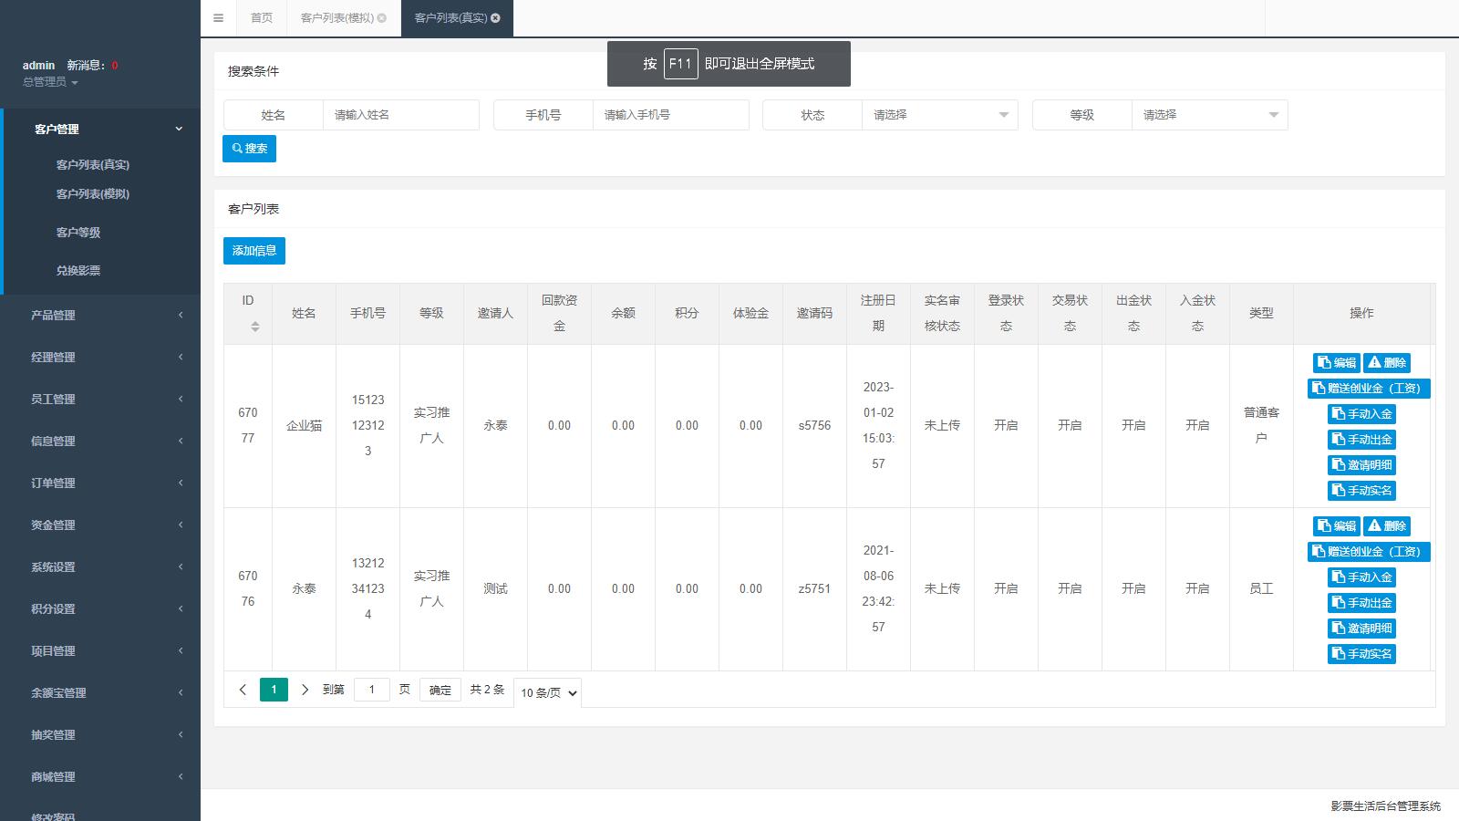Click the ID column sort arrows
The height and width of the screenshot is (821, 1459).
[x=255, y=326]
